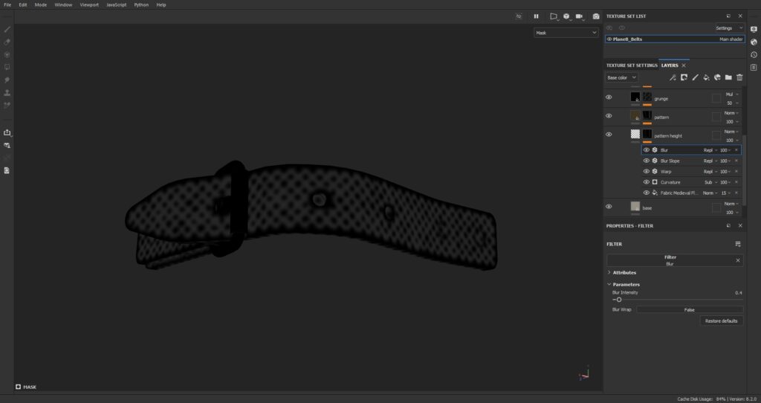Remove the Warp filter with its X
This screenshot has height=403, width=761.
coord(736,172)
